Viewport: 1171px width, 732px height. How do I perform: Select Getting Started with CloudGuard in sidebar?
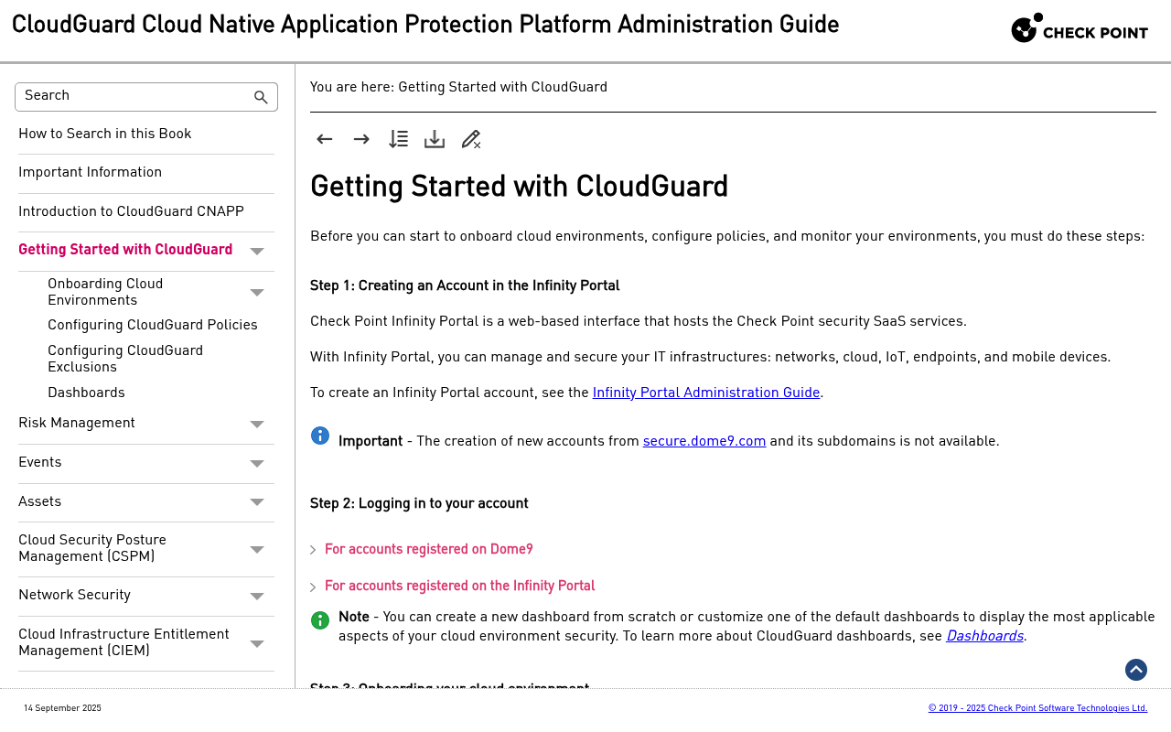[x=125, y=251]
